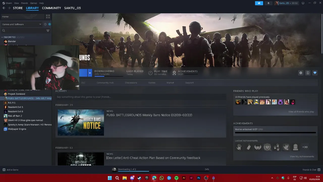Open Photoshop from the taskbar

[199, 178]
